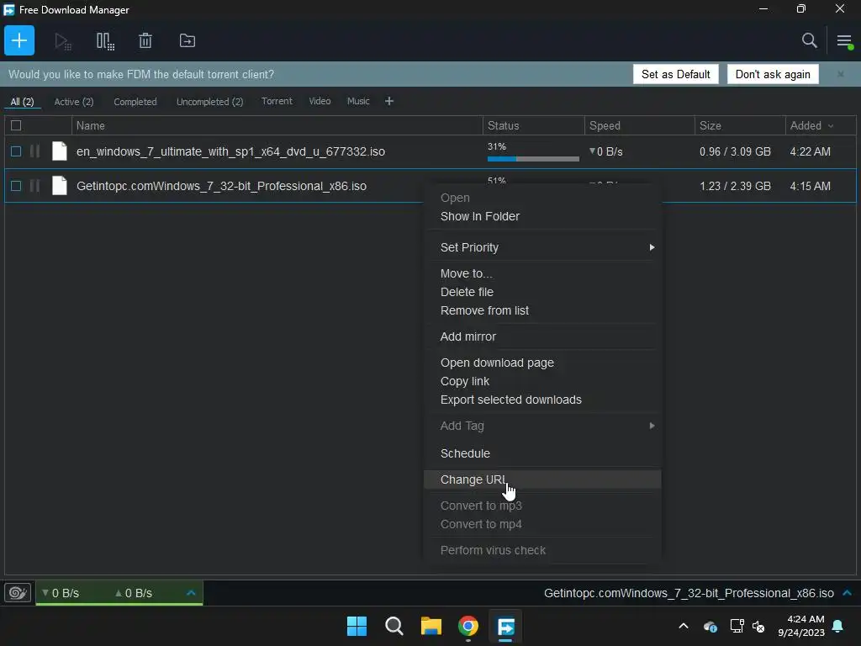
Task: Choose Schedule in context menu
Action: pyautogui.click(x=542, y=453)
